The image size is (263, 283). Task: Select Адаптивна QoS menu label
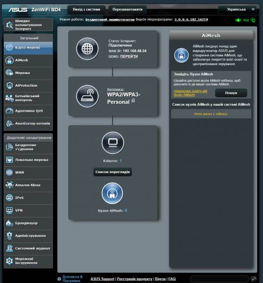(29, 111)
